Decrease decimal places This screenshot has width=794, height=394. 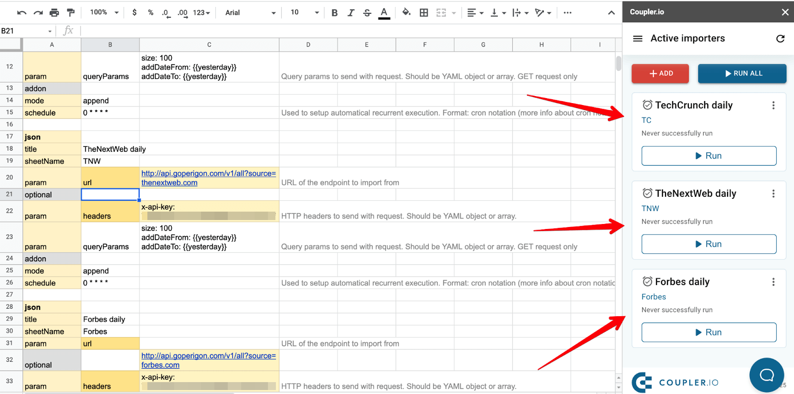pos(166,13)
